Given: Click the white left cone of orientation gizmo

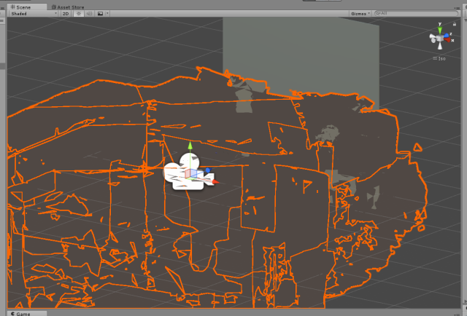Looking at the screenshot, I should coord(432,38).
